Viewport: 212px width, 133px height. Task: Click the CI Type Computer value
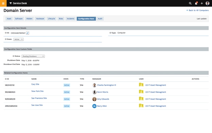121,33
